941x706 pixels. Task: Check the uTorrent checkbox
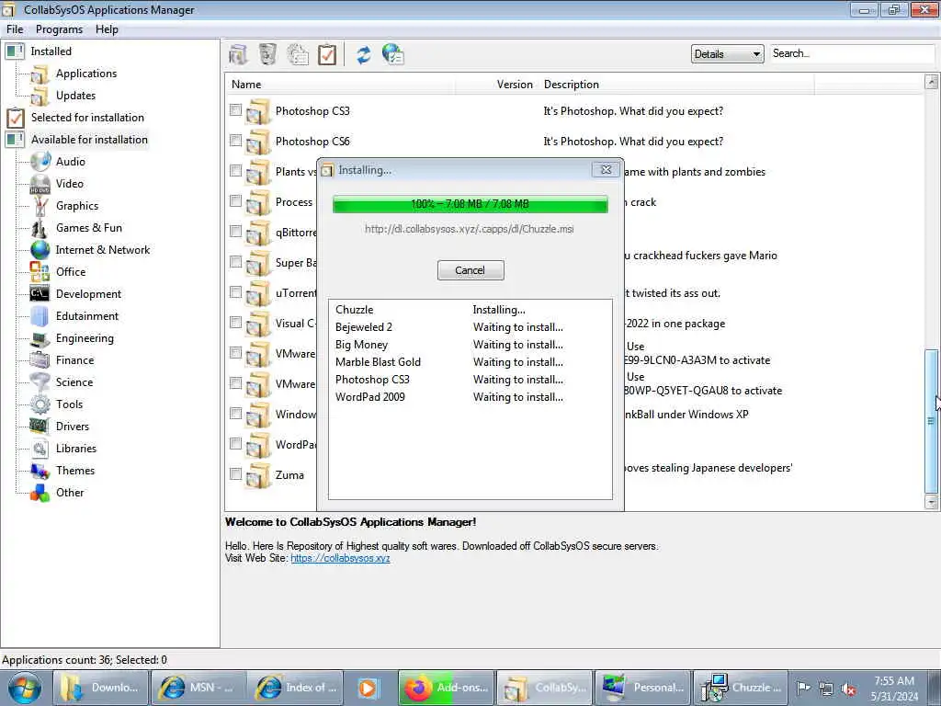pyautogui.click(x=235, y=292)
